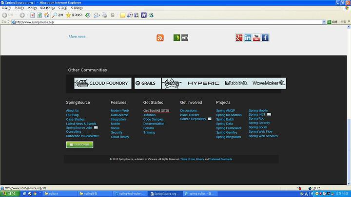
Task: Click the Case Studies link
Action: click(75, 119)
